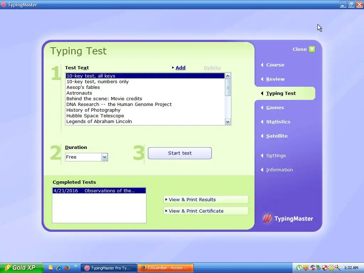Viewport: 364px width, 273px height.
Task: Select the Typing Test tab
Action: point(285,93)
